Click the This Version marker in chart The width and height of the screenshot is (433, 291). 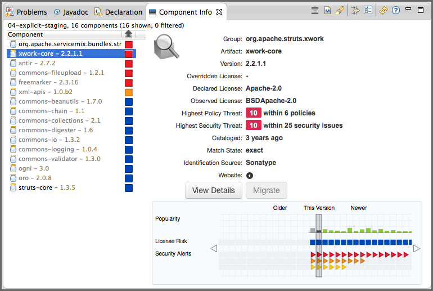(319, 245)
